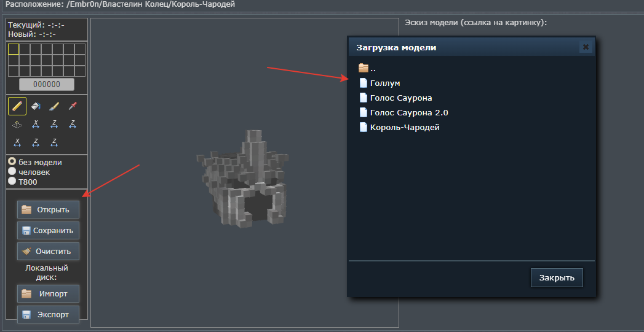The height and width of the screenshot is (332, 644).
Task: Open the 'Голлум' model file
Action: pos(385,83)
